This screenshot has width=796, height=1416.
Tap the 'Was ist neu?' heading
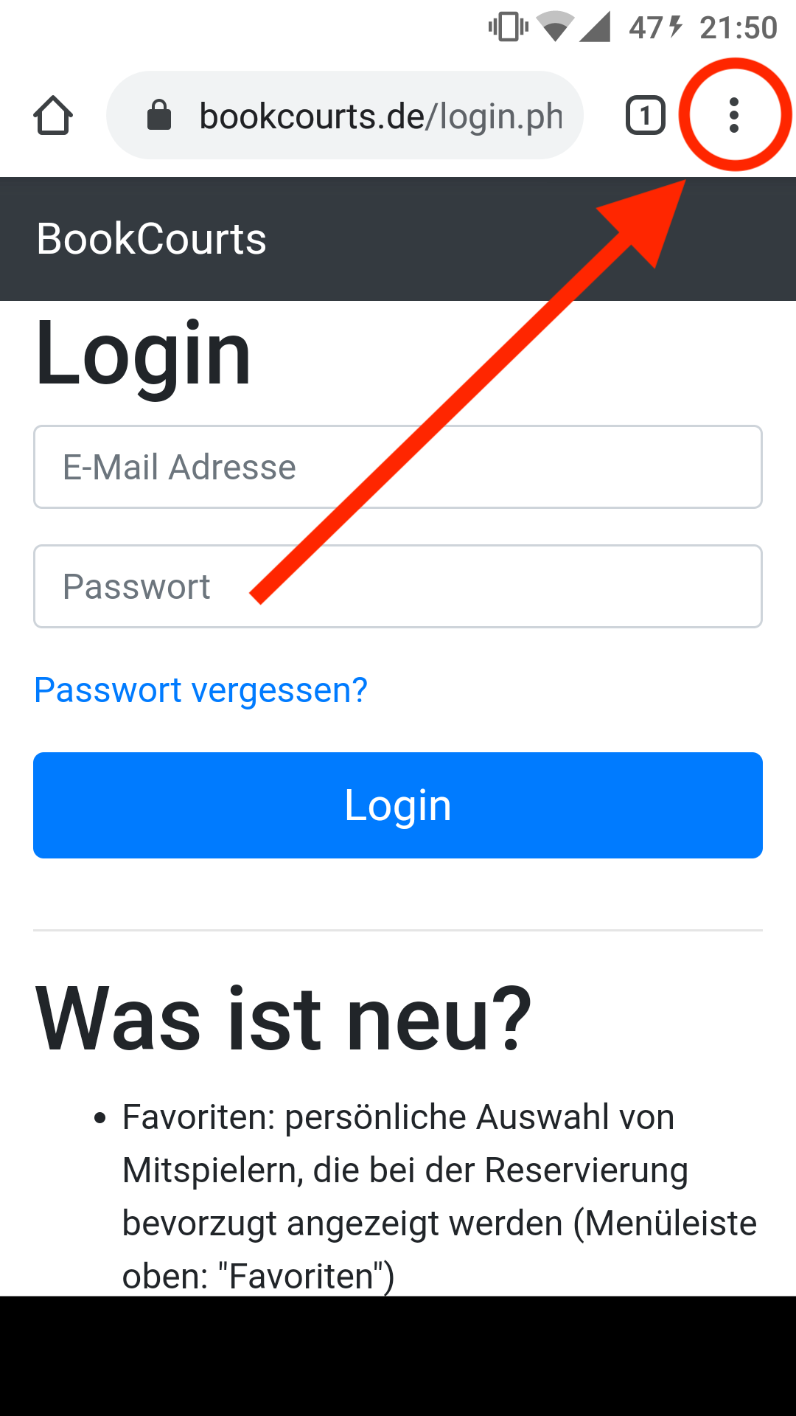[x=284, y=1019]
